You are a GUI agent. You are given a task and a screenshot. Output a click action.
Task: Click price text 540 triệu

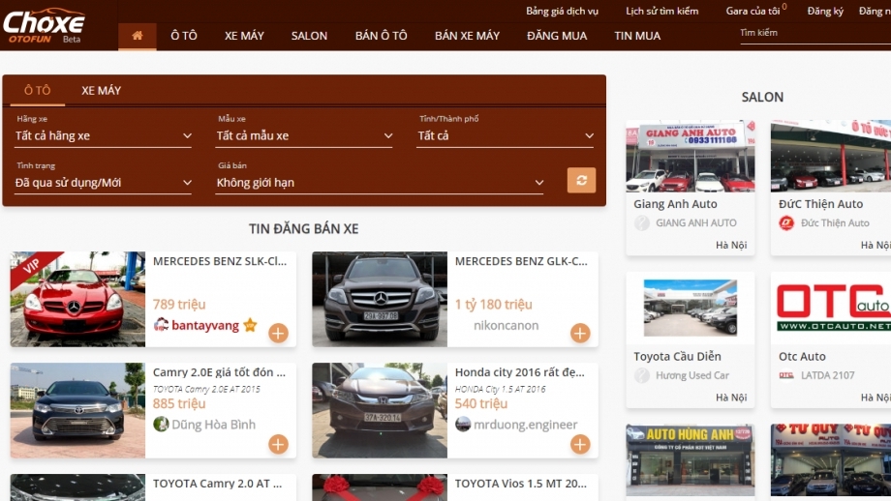[x=481, y=403]
